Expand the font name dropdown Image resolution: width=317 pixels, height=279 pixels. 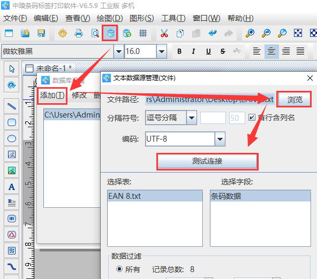[x=119, y=51]
